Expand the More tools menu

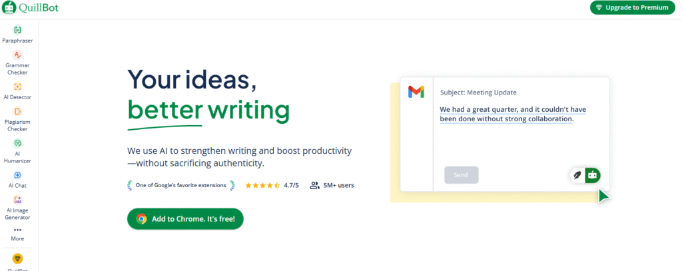coord(17,231)
